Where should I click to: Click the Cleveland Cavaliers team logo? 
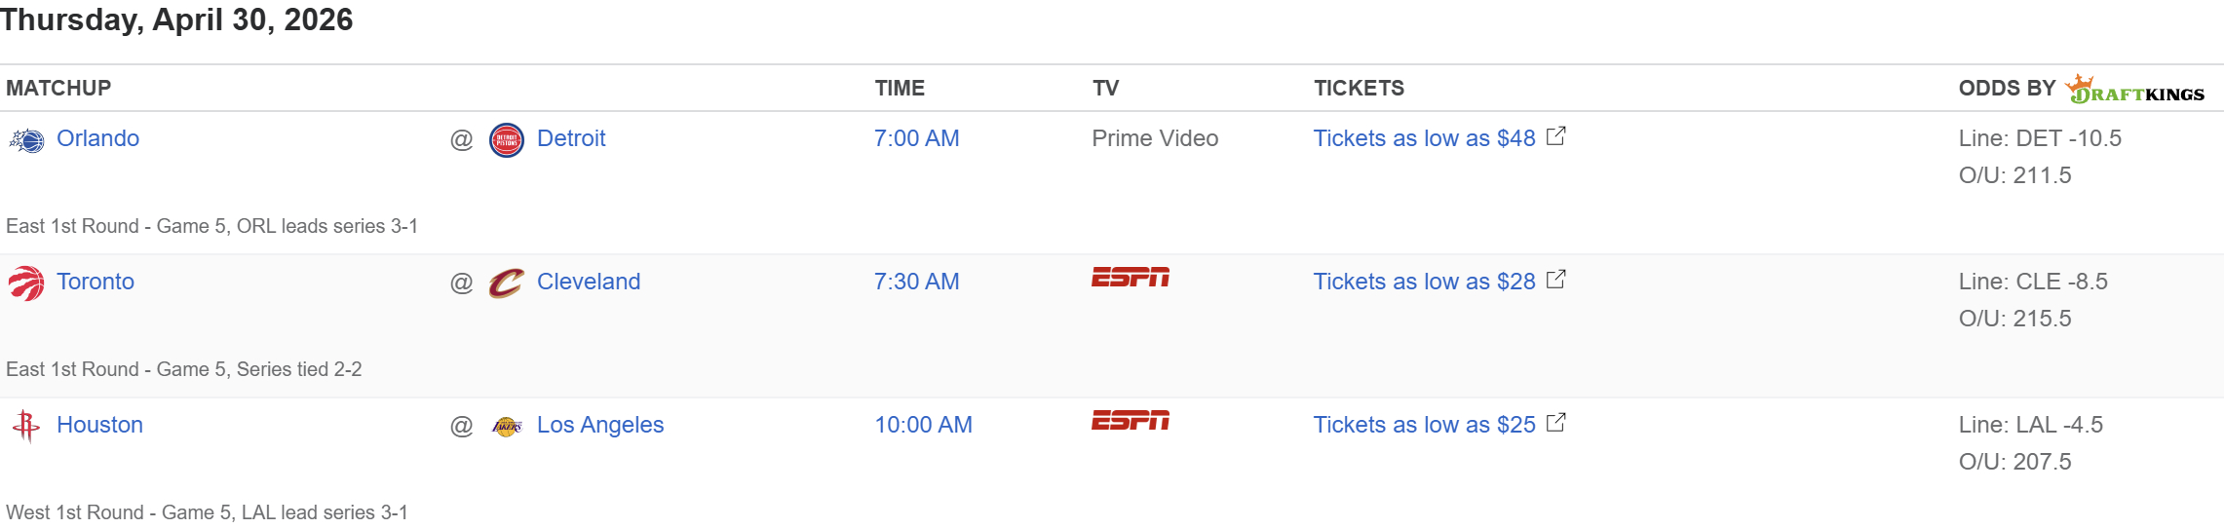point(506,283)
